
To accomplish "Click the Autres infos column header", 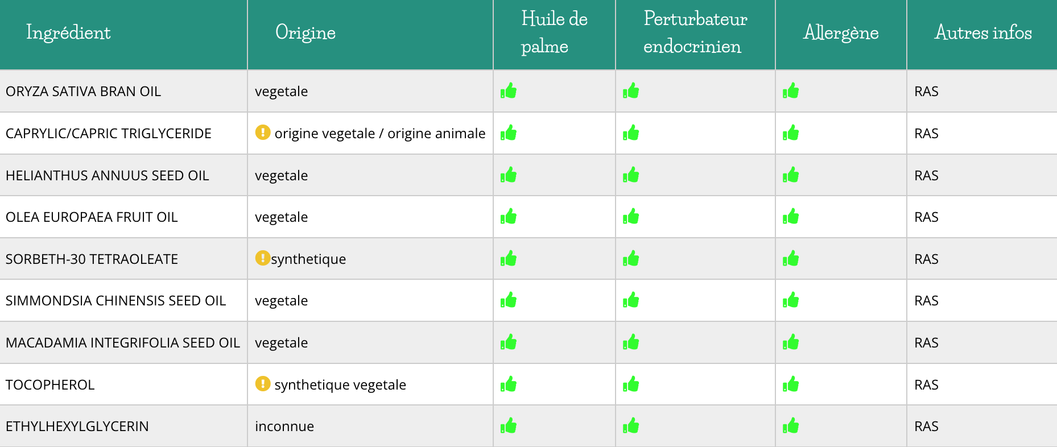I will pos(983,32).
